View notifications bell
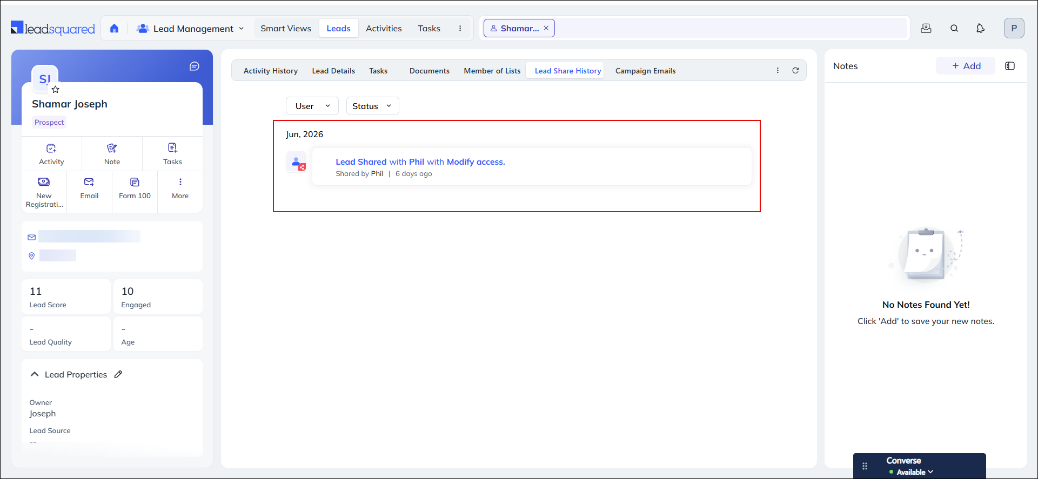 (980, 28)
